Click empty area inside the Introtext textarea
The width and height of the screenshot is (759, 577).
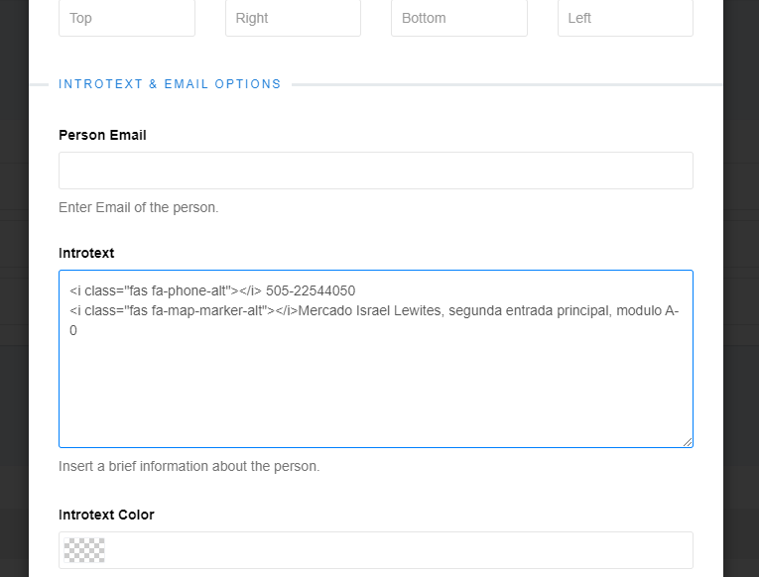pyautogui.click(x=376, y=392)
